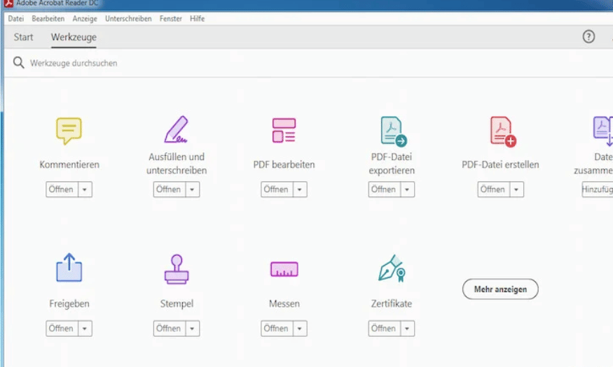Click Öffnen under PDF-Datei exportieren
This screenshot has height=367, width=613.
click(x=385, y=189)
